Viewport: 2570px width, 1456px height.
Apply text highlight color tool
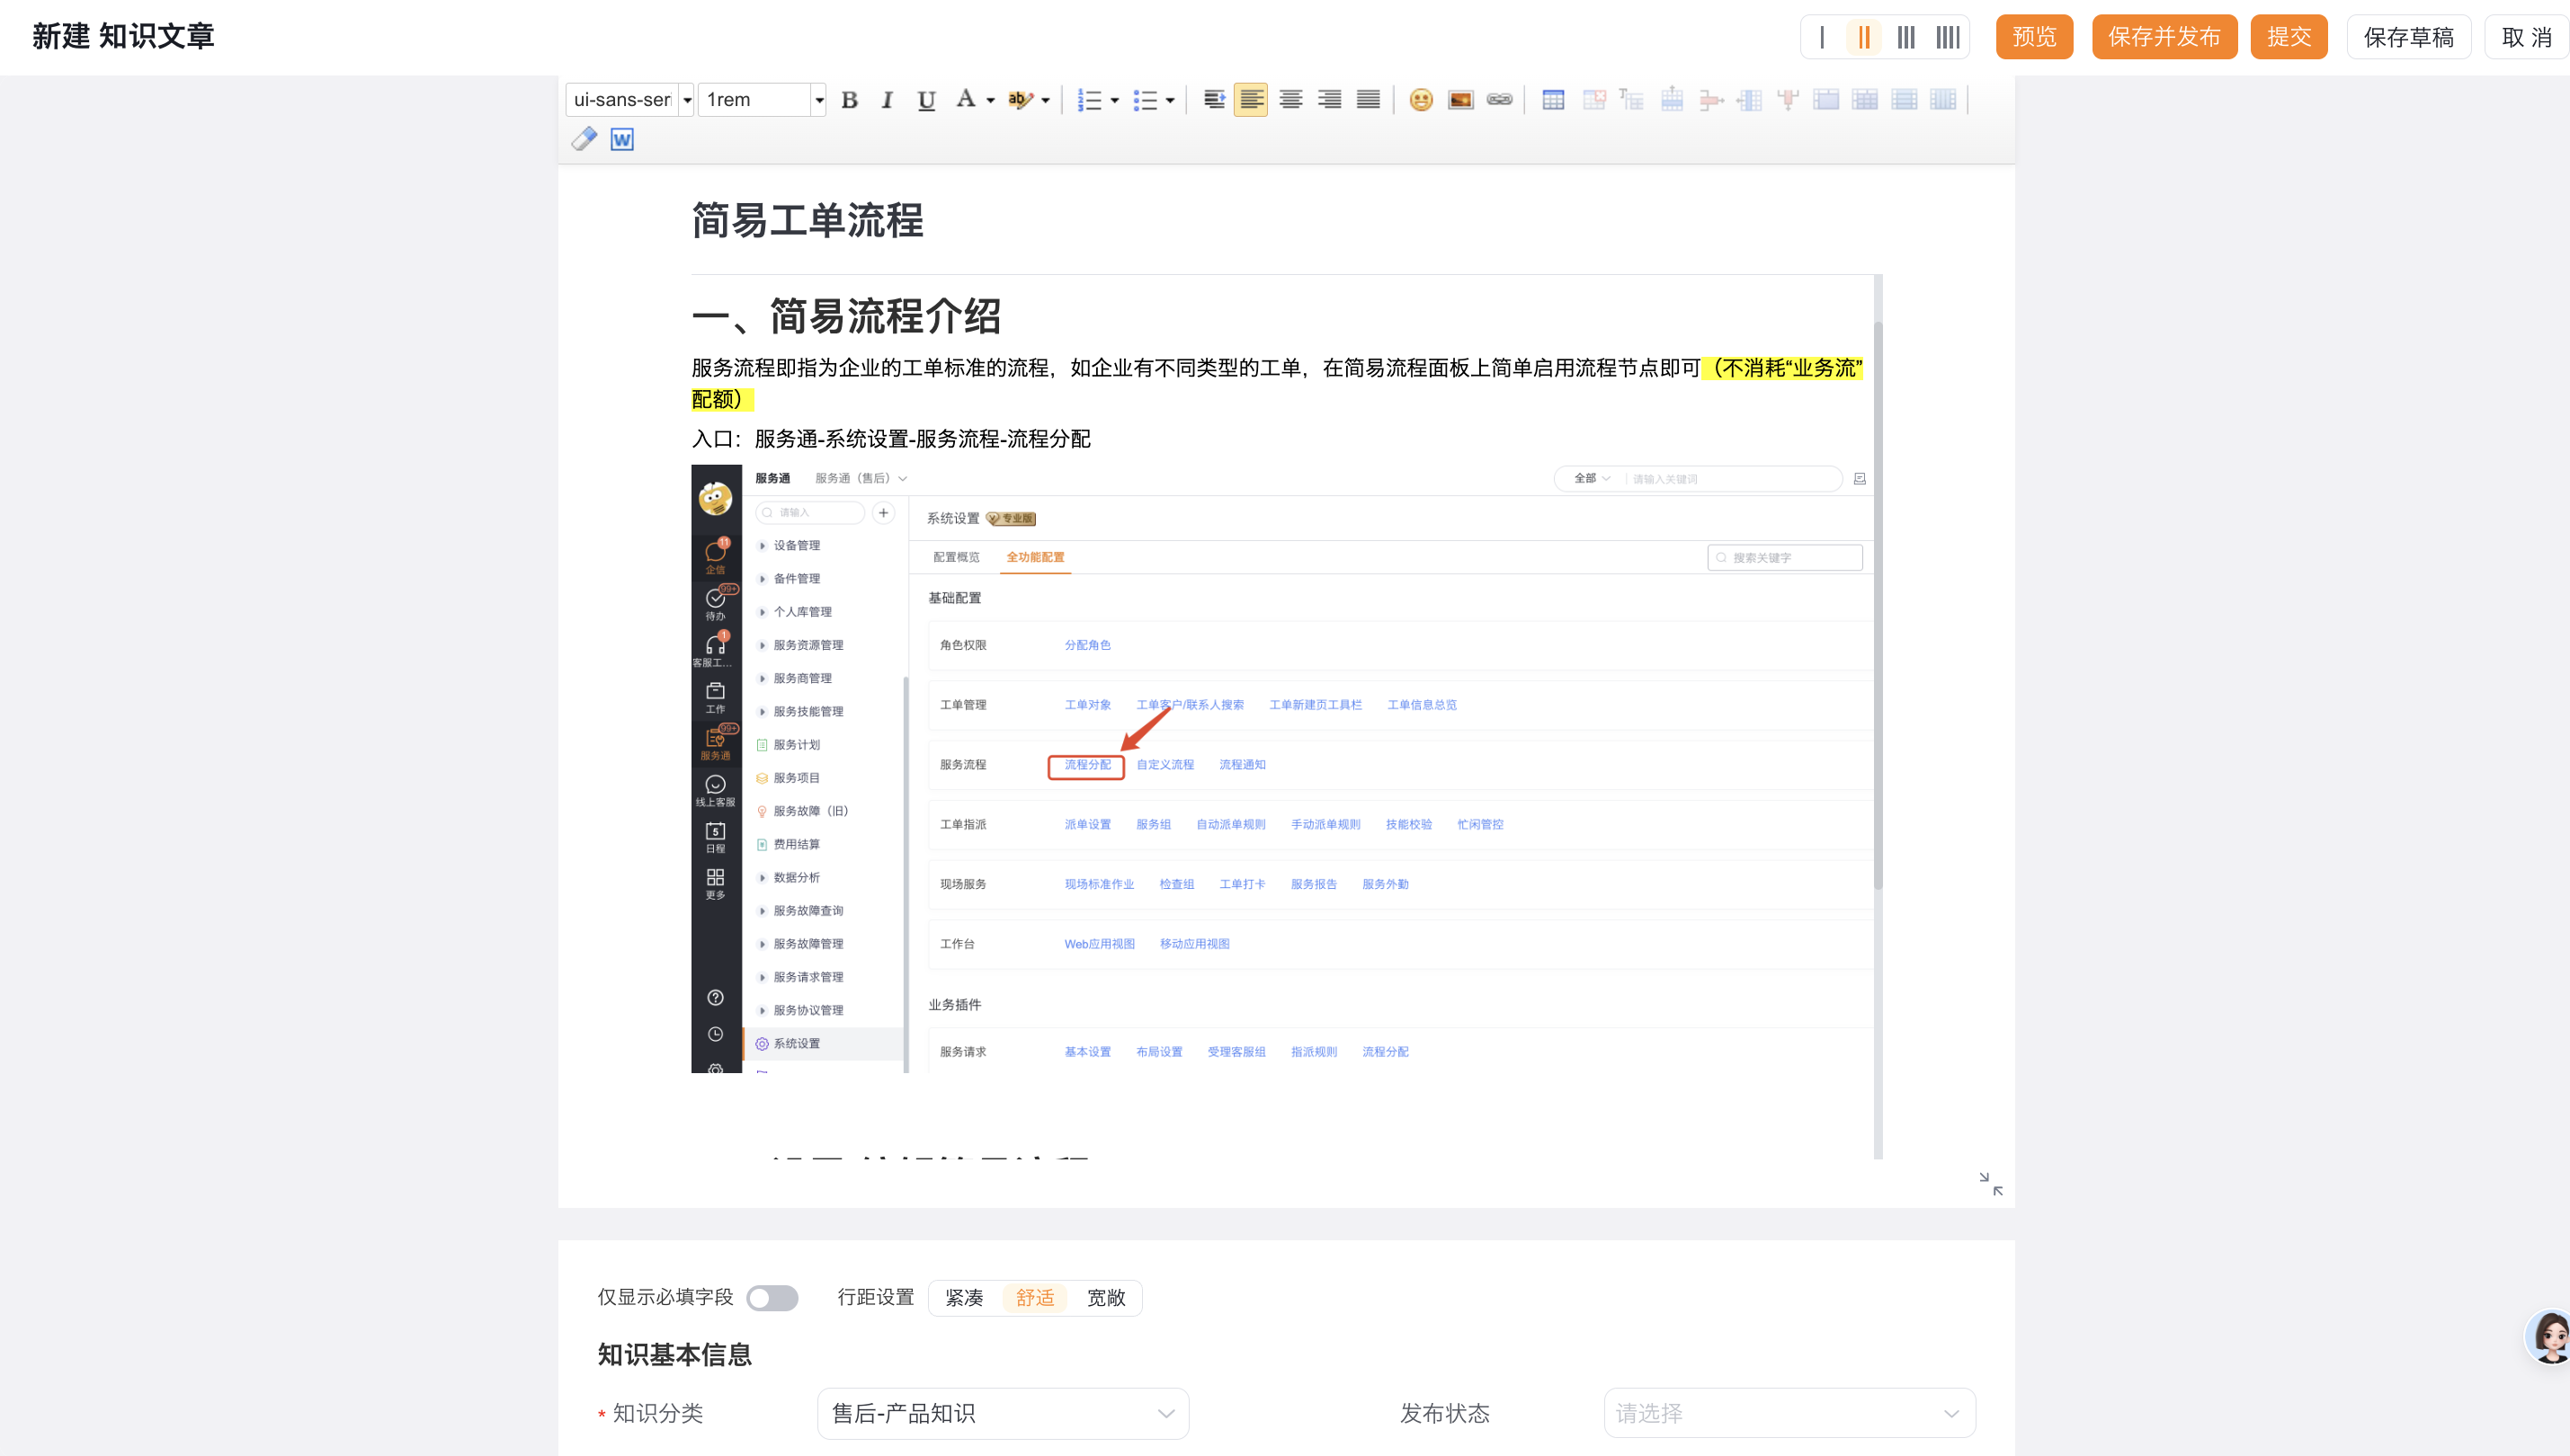(1021, 100)
